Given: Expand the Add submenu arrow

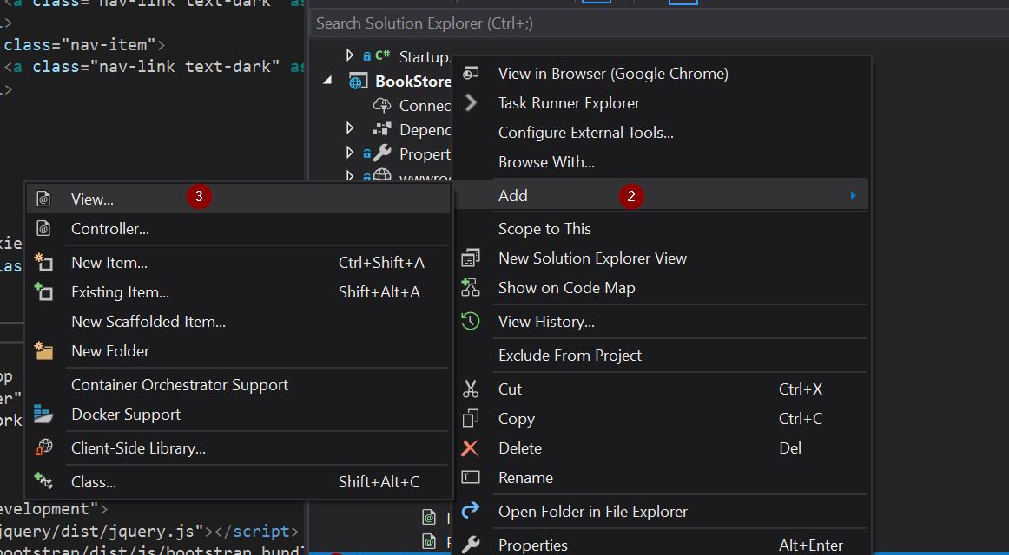Looking at the screenshot, I should [853, 196].
